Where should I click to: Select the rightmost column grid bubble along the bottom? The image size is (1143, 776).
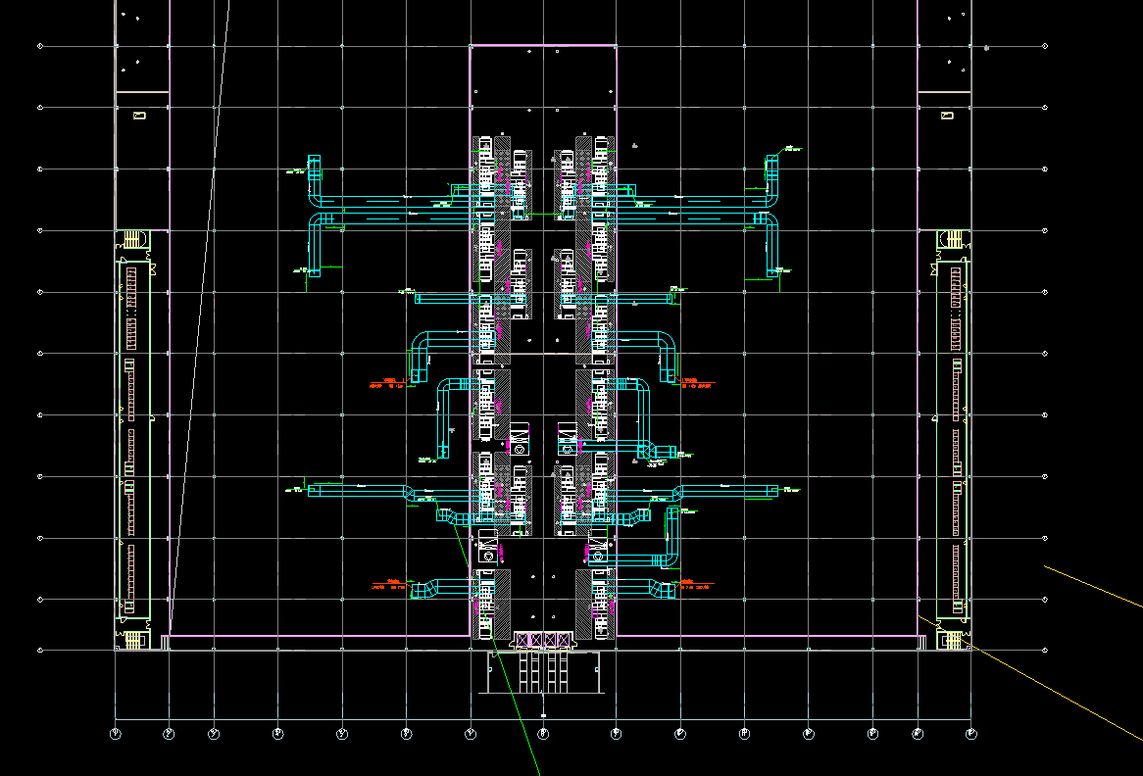pos(970,734)
